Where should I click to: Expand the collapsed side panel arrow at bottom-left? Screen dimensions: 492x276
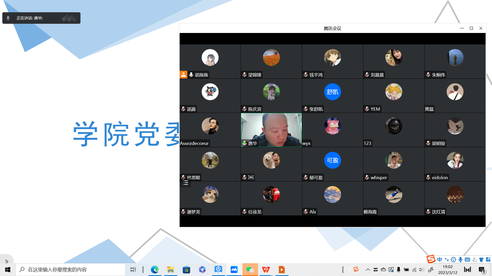(7, 261)
